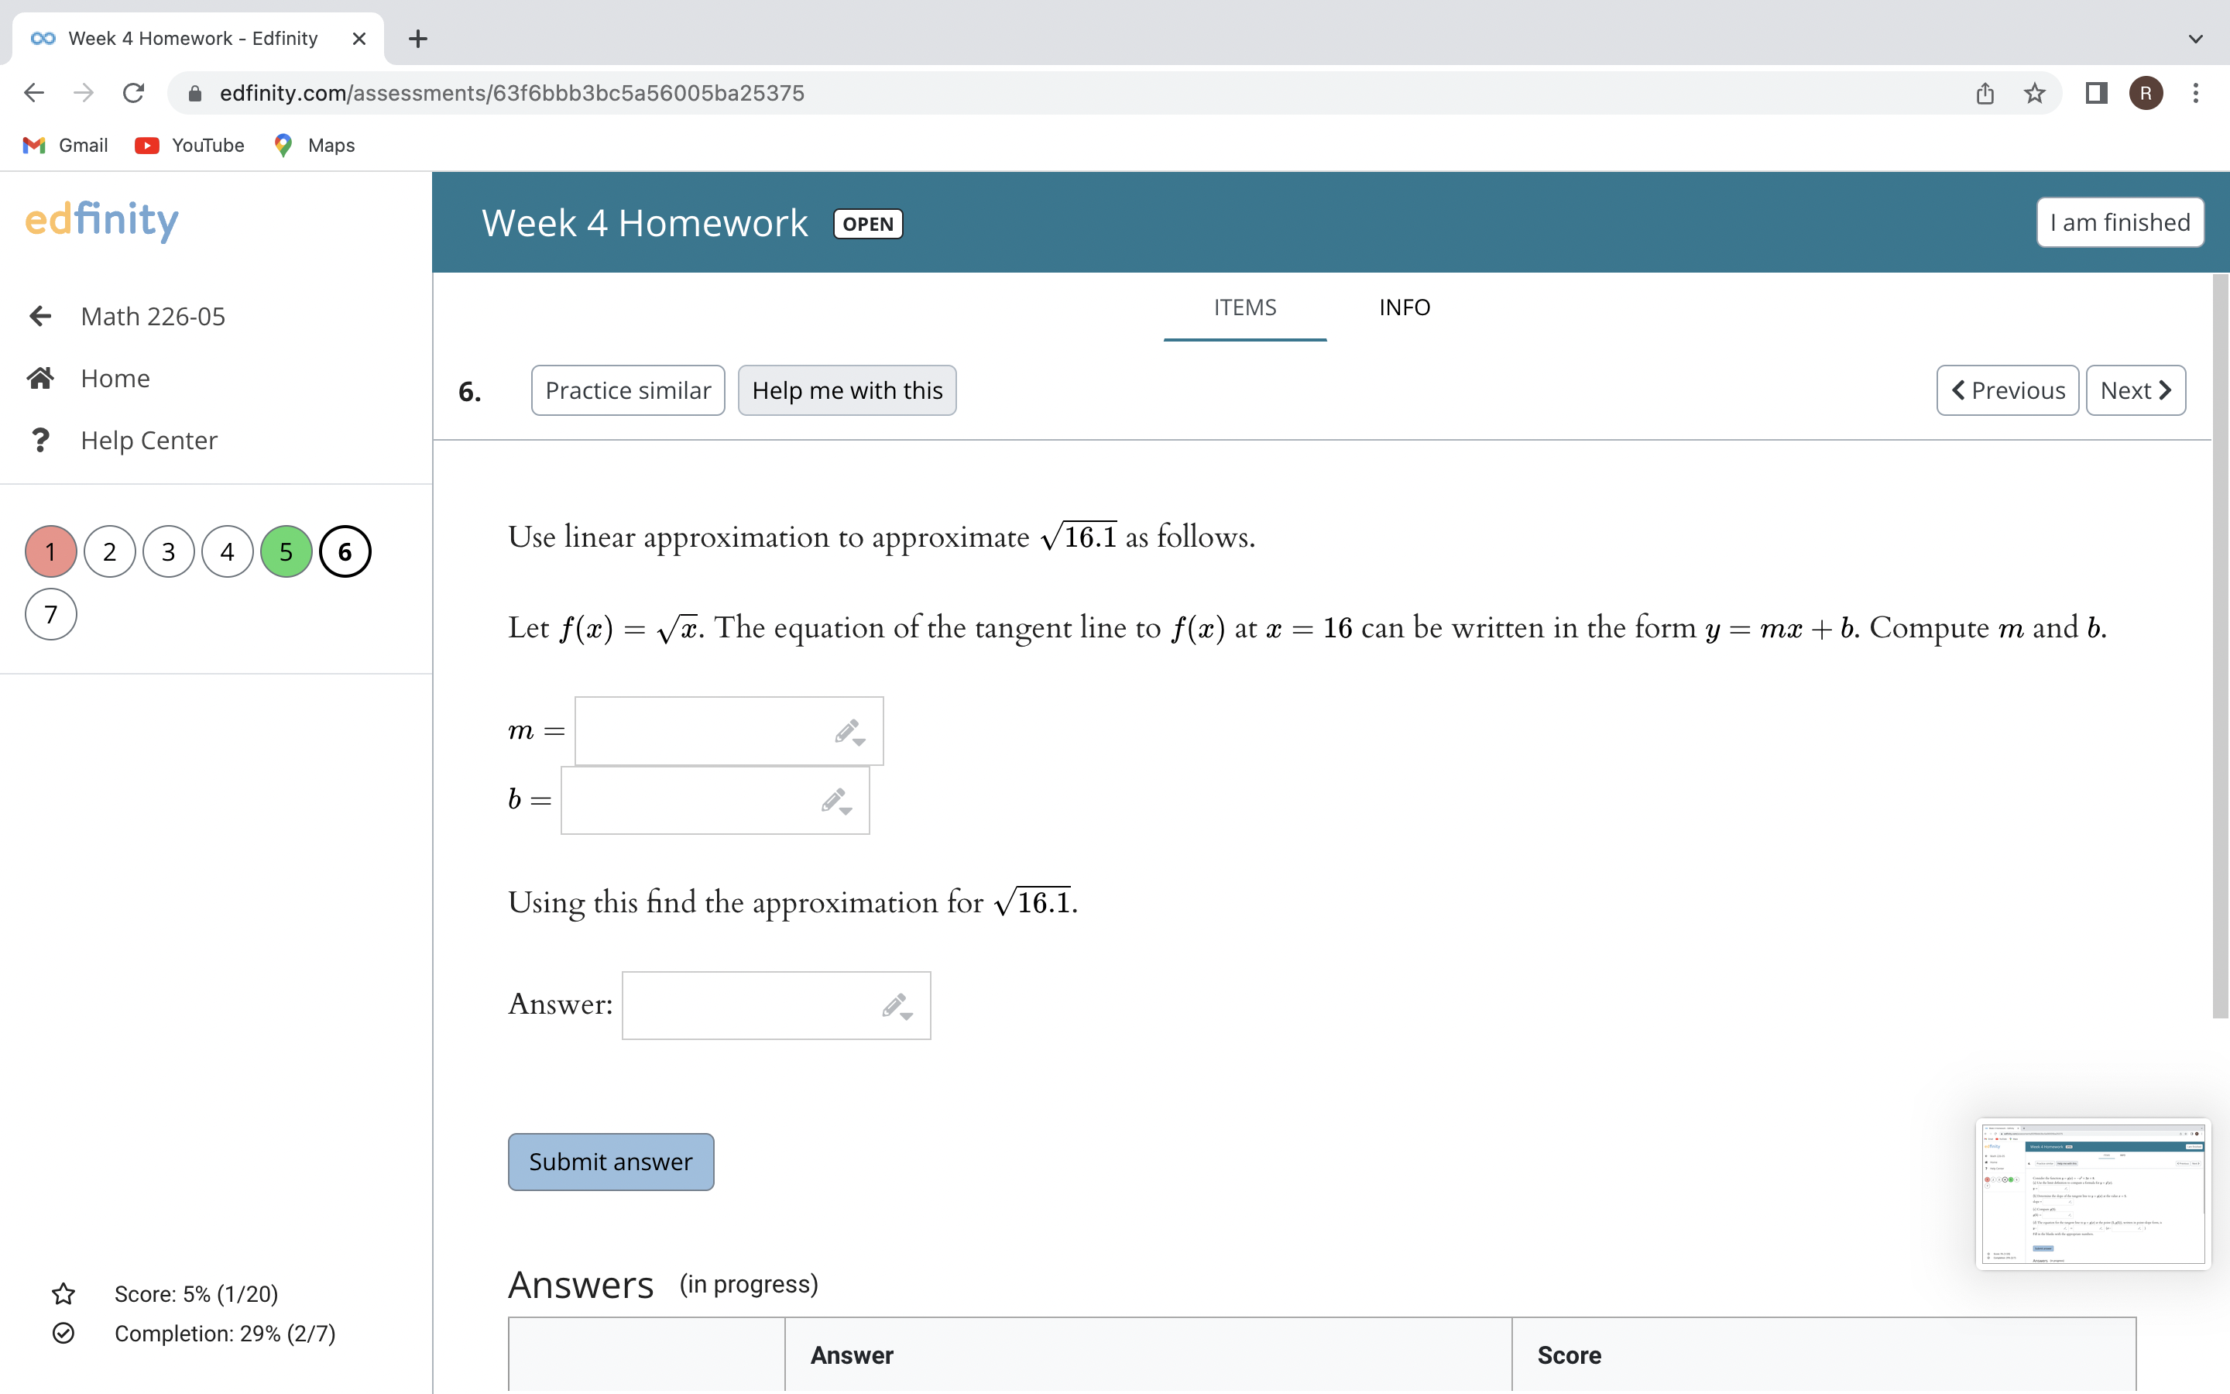Navigate to problem 7 using its circle
The width and height of the screenshot is (2230, 1394).
50,613
